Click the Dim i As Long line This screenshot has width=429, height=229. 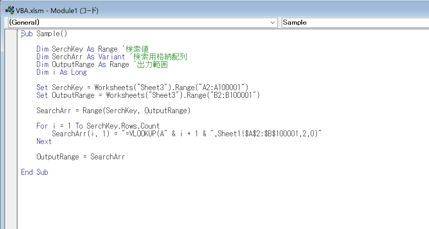pos(62,72)
